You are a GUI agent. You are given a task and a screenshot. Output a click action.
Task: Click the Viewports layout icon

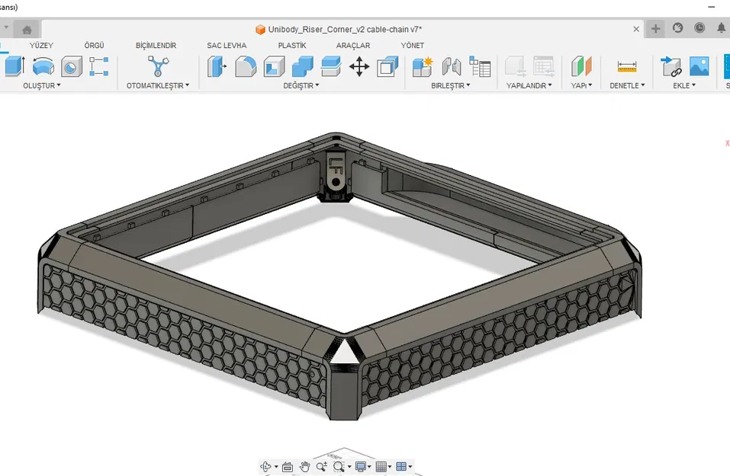(400, 466)
